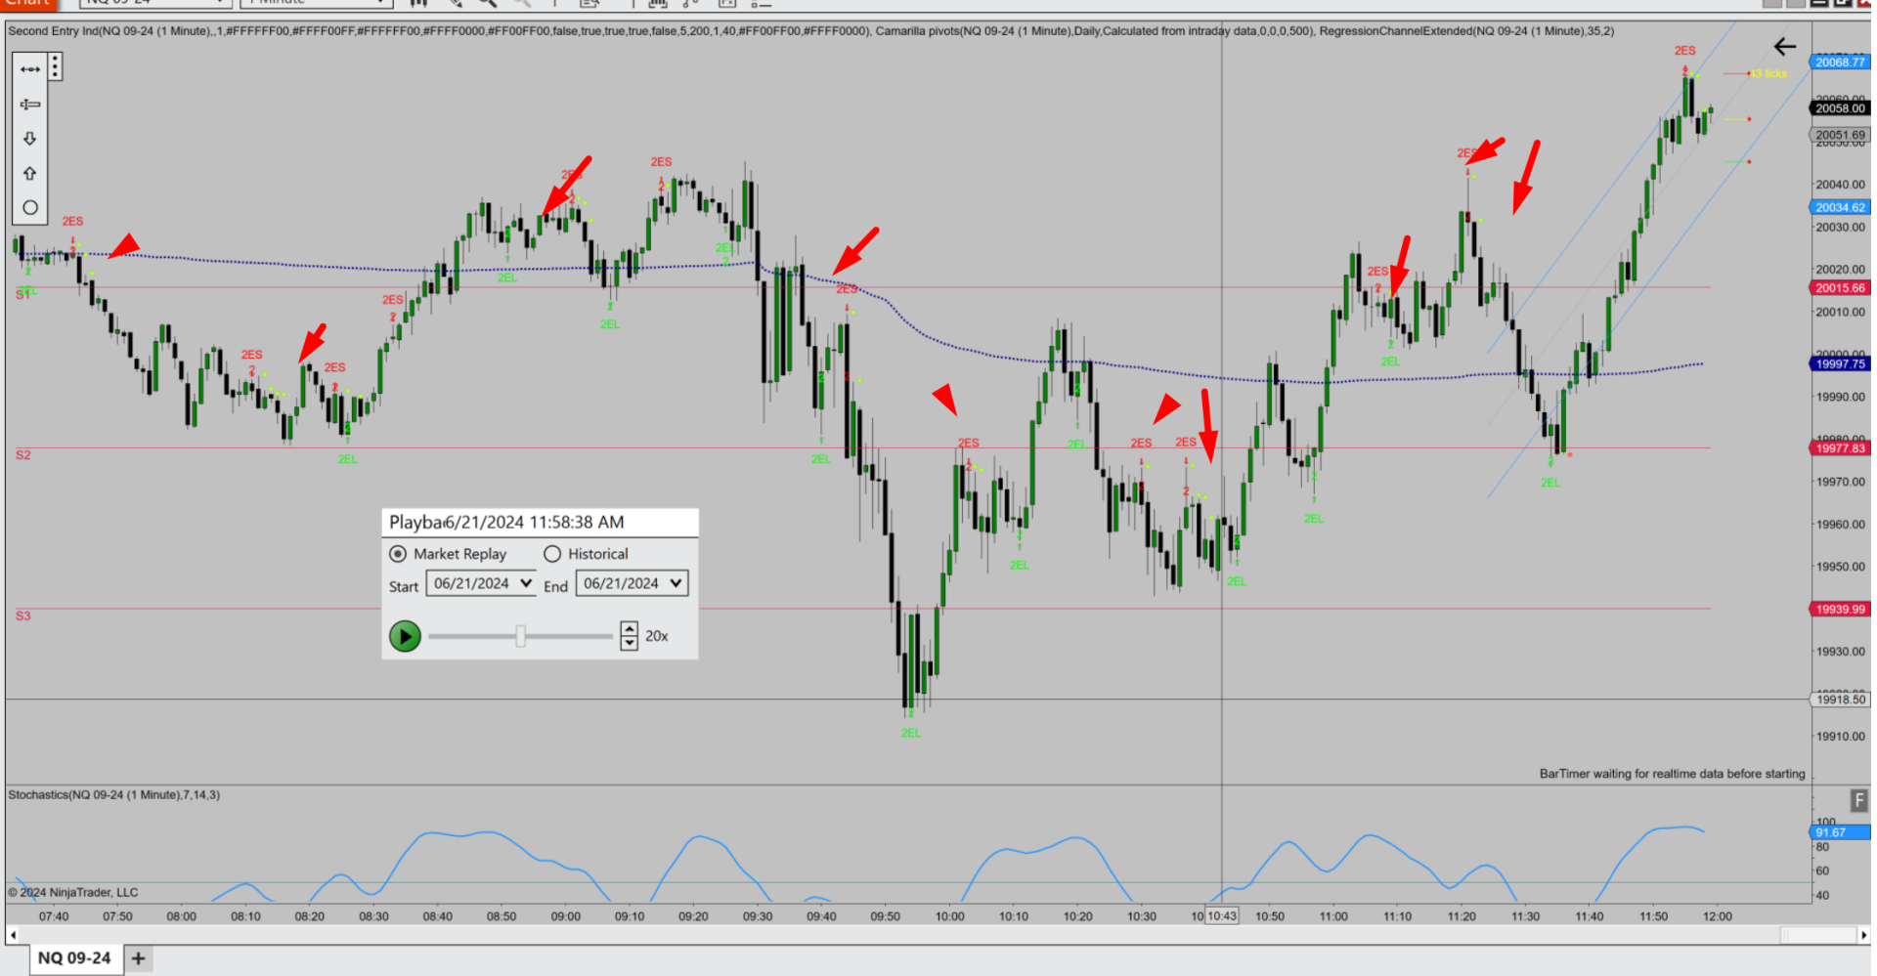Screen dimensions: 1877x976
Task: Click the 20058.00 current price marker
Action: click(x=1840, y=108)
